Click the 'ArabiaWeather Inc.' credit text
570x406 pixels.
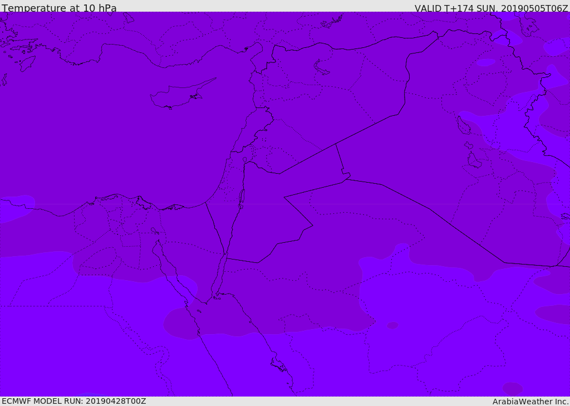click(530, 402)
